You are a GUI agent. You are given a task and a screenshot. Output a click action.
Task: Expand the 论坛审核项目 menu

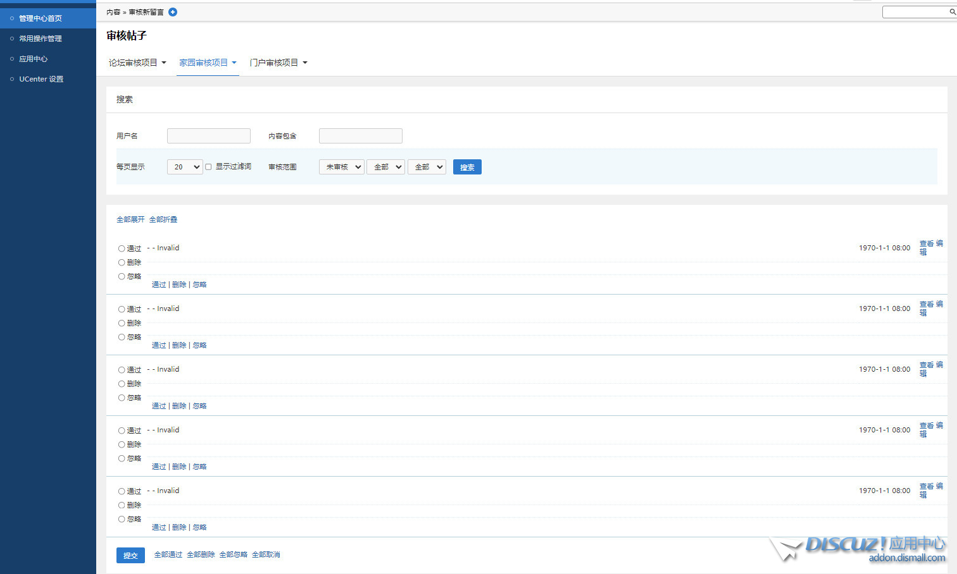point(137,63)
